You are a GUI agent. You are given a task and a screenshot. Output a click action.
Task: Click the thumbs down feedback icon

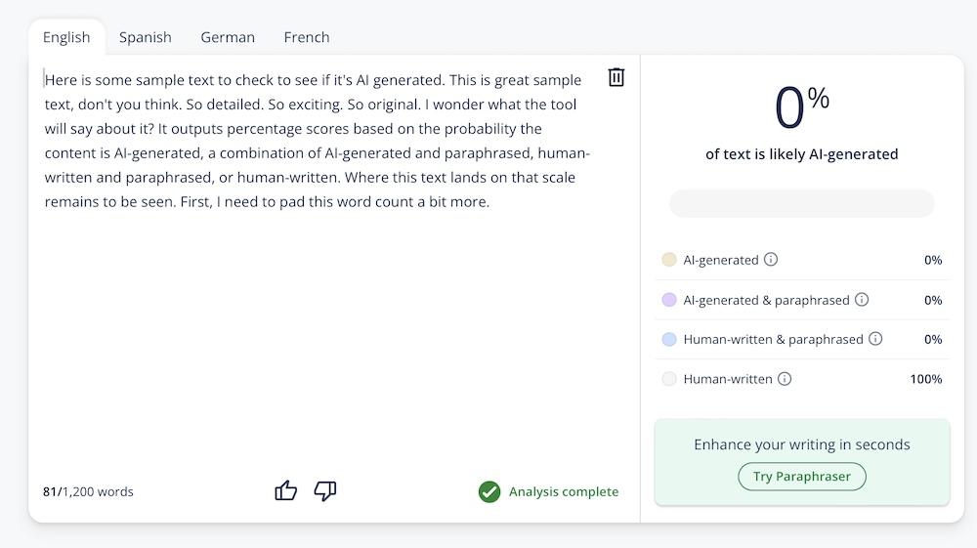[x=325, y=490]
